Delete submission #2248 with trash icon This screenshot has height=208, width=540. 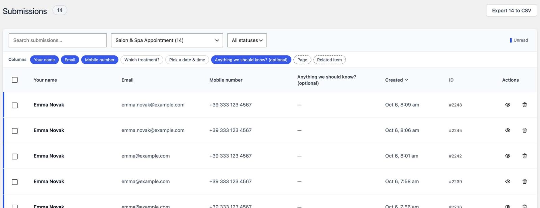tap(524, 105)
